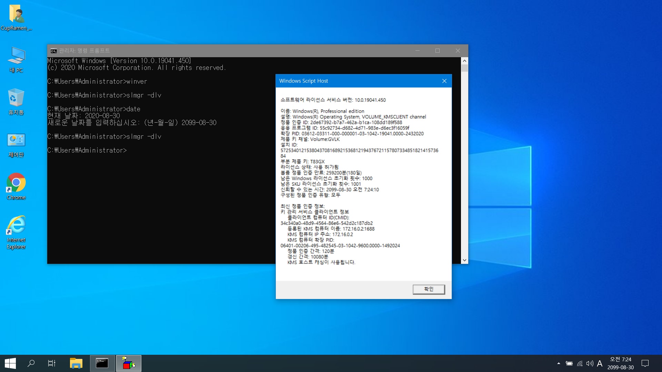Click the first 'slmgr -dlv' command line
662x372 pixels.
tap(104, 95)
